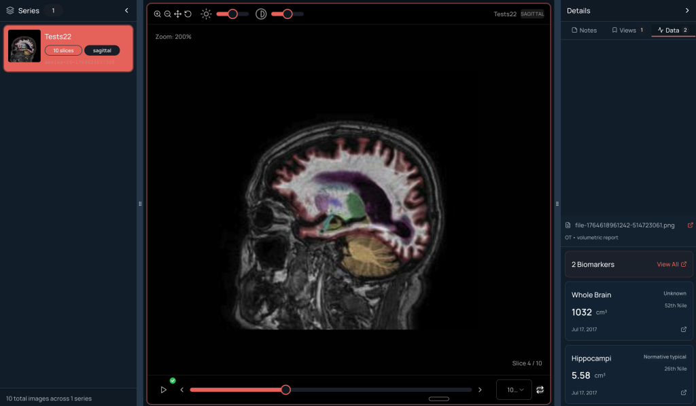
Task: Open Whole Brain biomarker external link icon
Action: coord(684,329)
